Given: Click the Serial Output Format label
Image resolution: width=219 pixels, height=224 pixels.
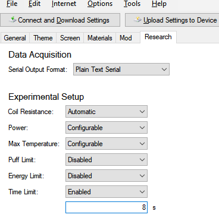Looking at the screenshot, I should click(37, 70).
